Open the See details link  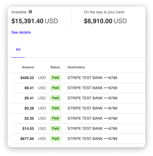pyautogui.click(x=21, y=32)
